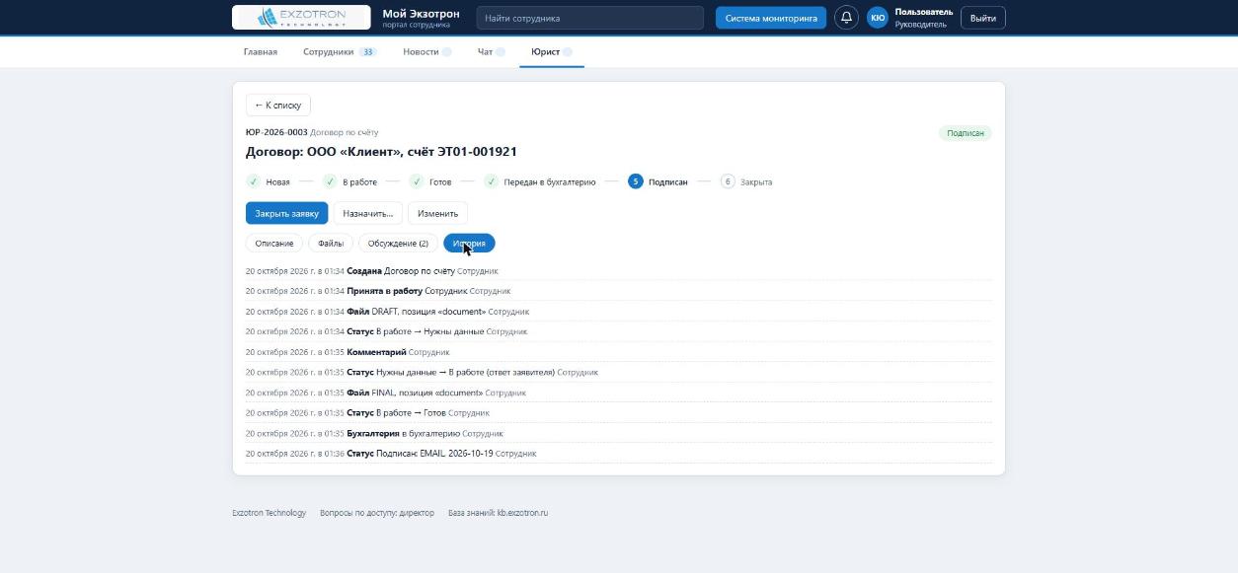
Task: Click the request number ЮР-2026-0003
Action: 276,132
